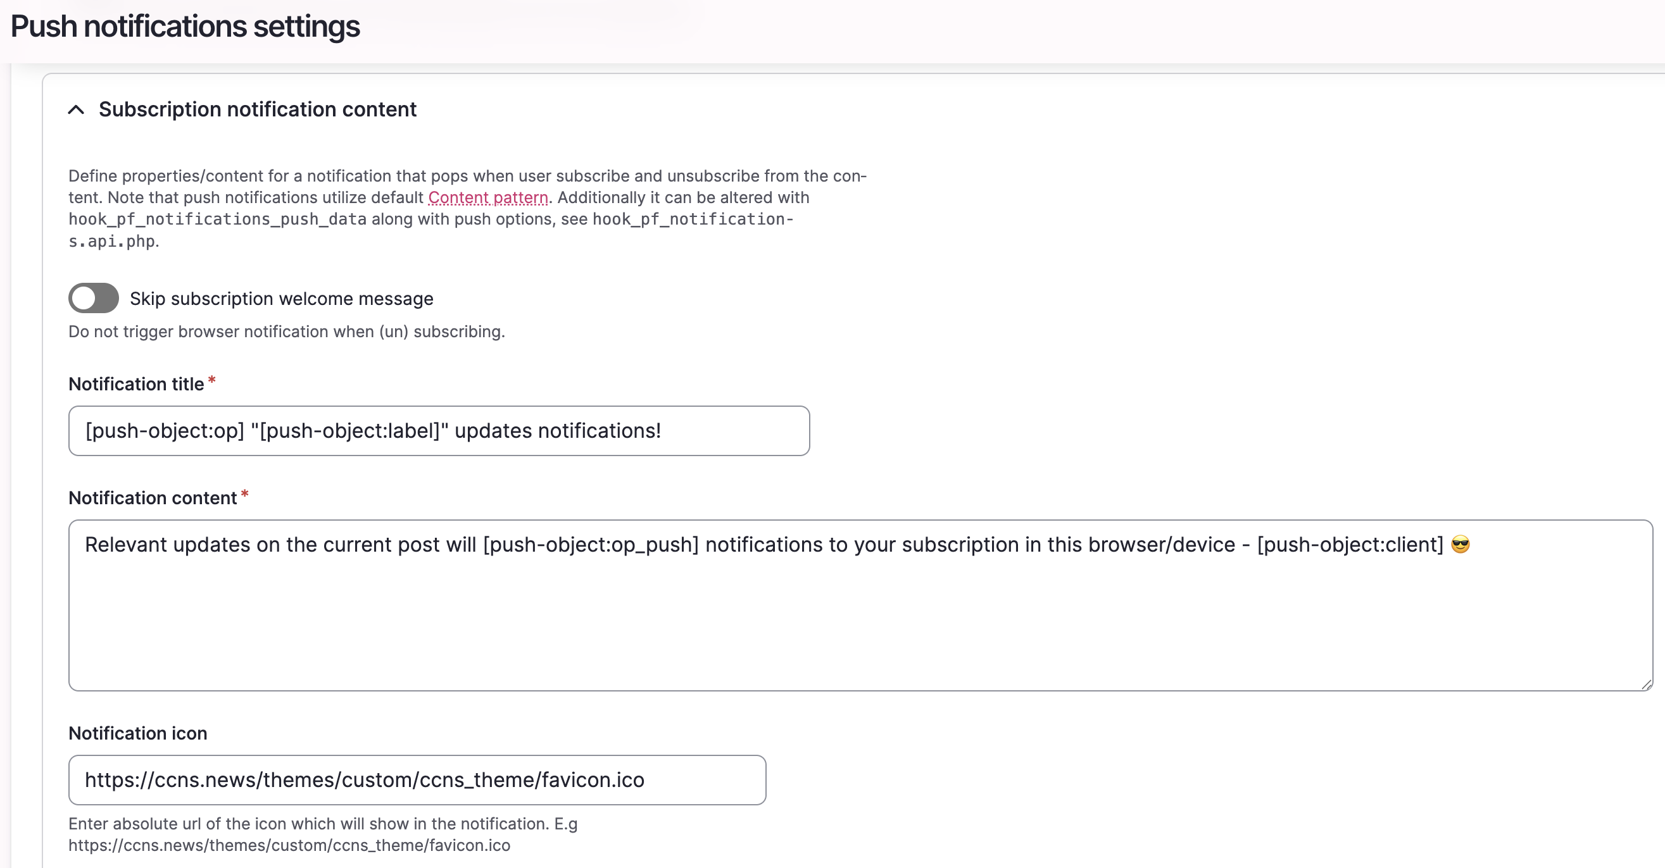Click the Push notifications settings page heading
This screenshot has height=868, width=1665.
point(185,27)
